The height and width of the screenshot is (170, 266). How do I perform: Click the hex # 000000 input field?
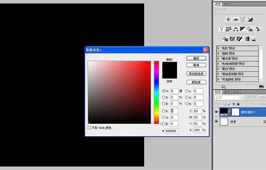click(x=172, y=131)
